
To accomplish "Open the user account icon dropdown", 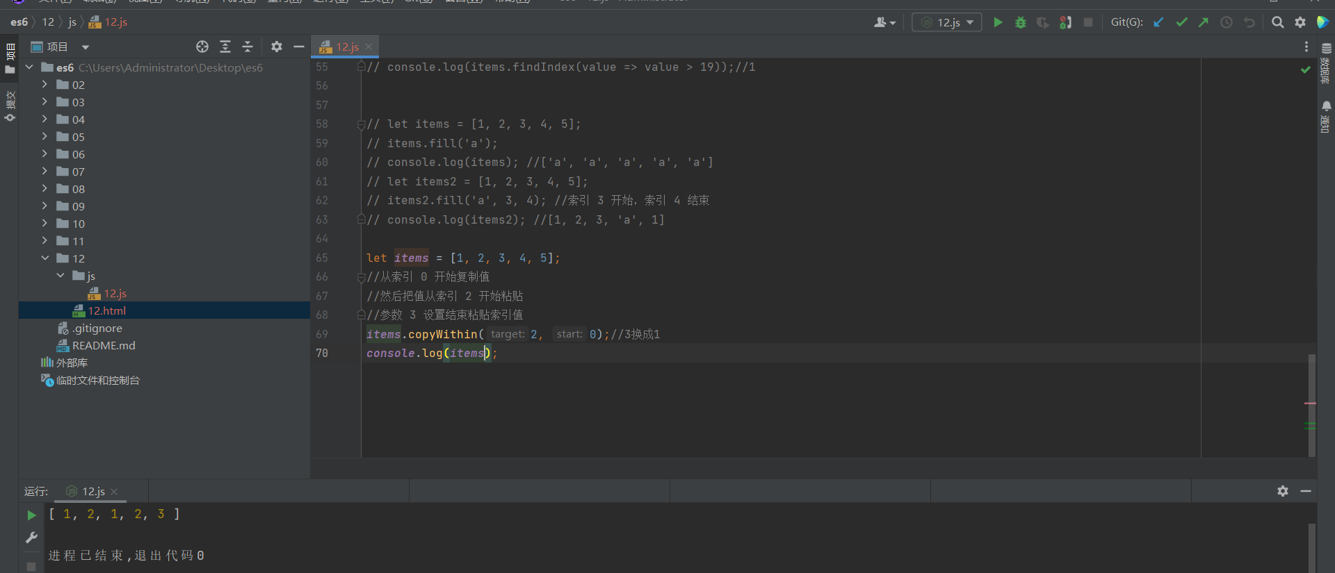I will (x=884, y=22).
